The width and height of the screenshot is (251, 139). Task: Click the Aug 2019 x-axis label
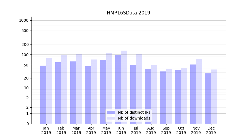tap(151, 130)
